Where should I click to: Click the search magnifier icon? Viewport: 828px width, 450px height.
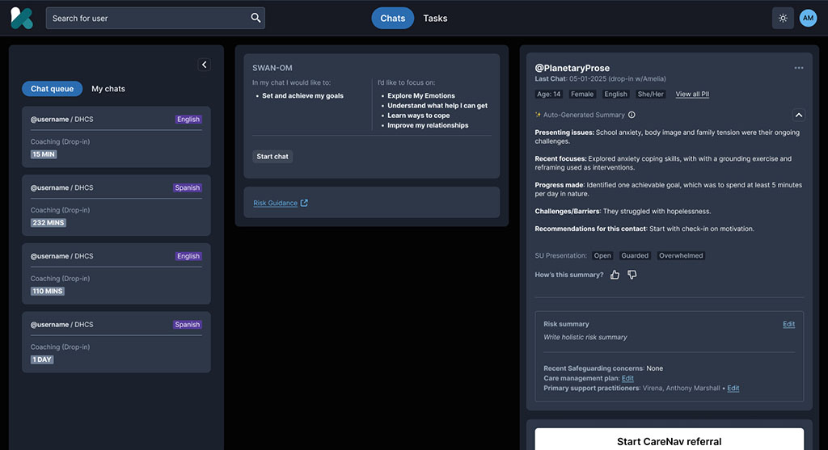pyautogui.click(x=256, y=18)
